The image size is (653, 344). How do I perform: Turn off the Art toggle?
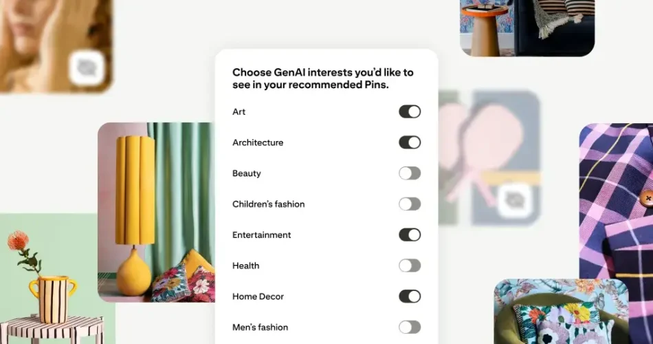click(x=410, y=111)
